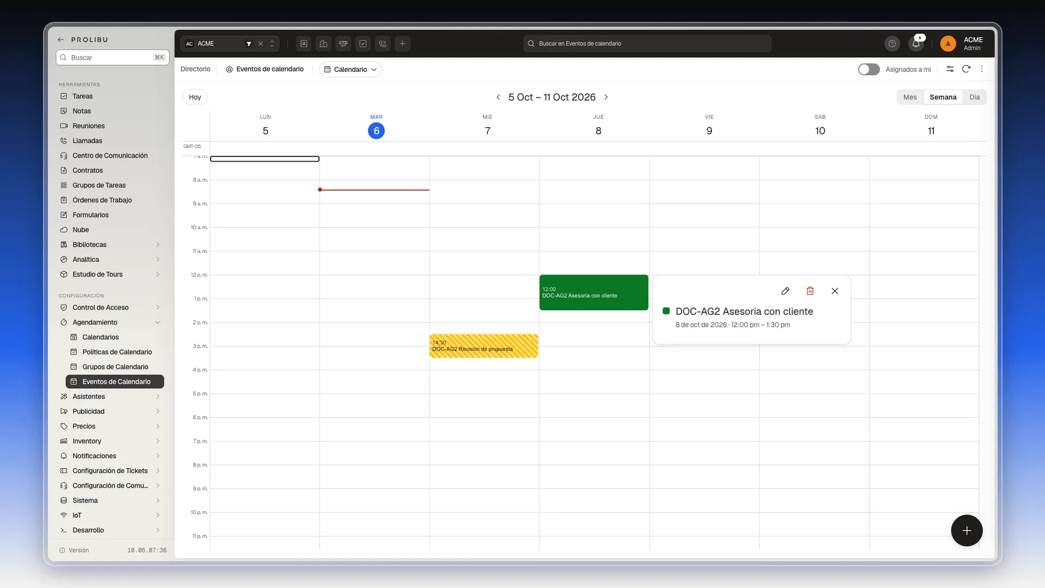The width and height of the screenshot is (1045, 588).
Task: Refresh the calendar events list
Action: point(966,69)
